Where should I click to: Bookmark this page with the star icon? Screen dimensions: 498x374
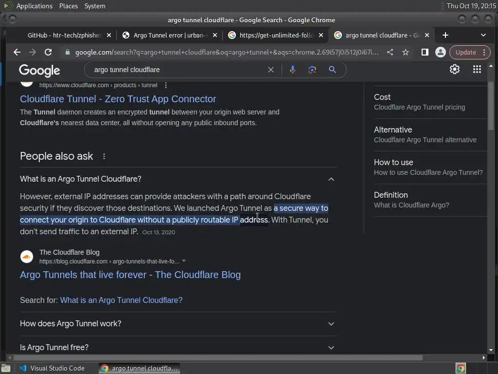(406, 52)
